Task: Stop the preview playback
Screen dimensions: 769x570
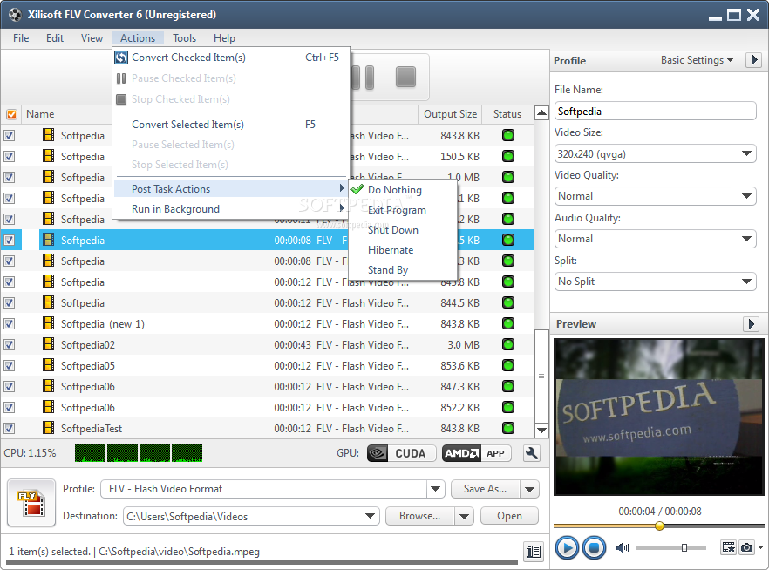Action: [x=594, y=547]
